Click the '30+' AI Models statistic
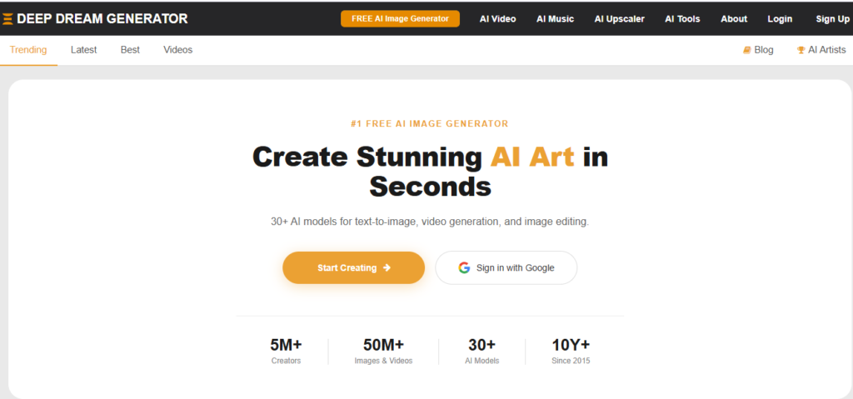Screen dimensions: 853x399 coord(482,345)
